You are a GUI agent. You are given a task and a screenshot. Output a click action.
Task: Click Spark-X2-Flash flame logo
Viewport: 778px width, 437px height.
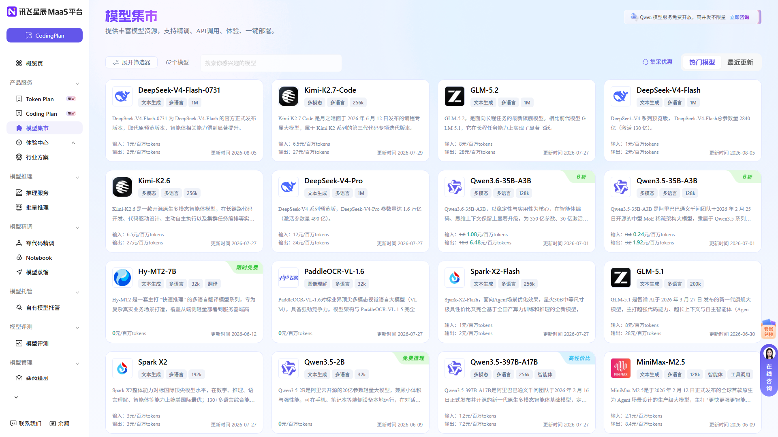click(x=455, y=278)
